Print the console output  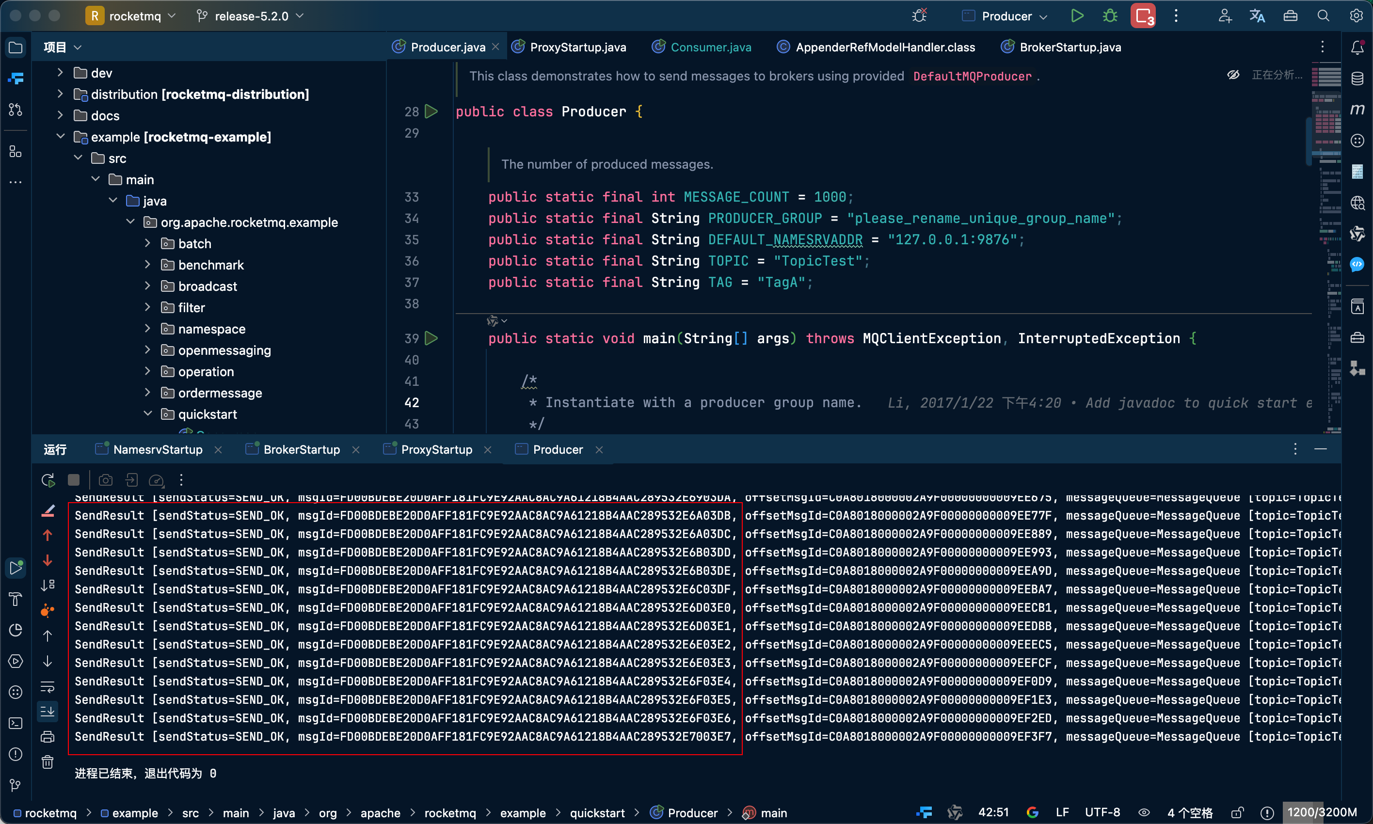click(x=48, y=737)
